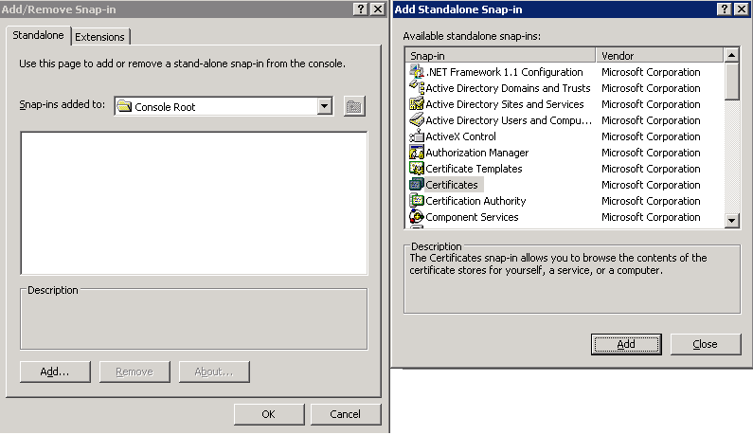Image resolution: width=753 pixels, height=435 pixels.
Task: Select the Standalone tab
Action: click(x=39, y=36)
